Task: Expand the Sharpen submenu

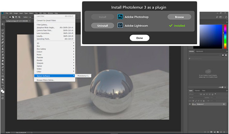Action: [55, 63]
